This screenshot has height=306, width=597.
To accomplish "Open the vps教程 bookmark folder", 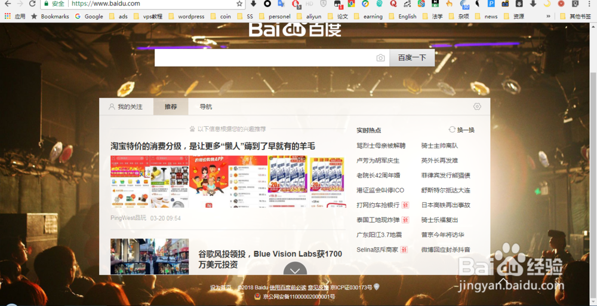I will (x=147, y=16).
